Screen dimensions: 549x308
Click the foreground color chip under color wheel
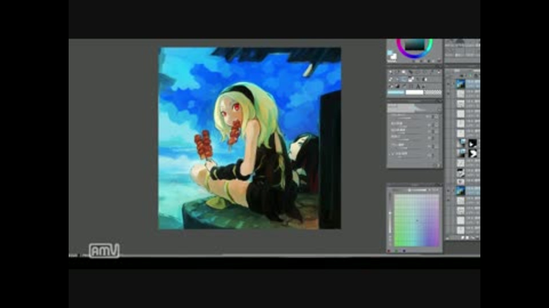point(391,53)
